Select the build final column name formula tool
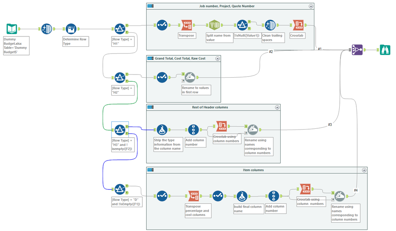The width and height of the screenshot is (396, 231). [242, 196]
